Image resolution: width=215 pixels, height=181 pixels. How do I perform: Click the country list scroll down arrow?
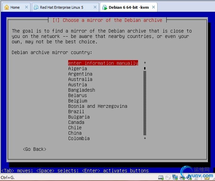click(145, 138)
